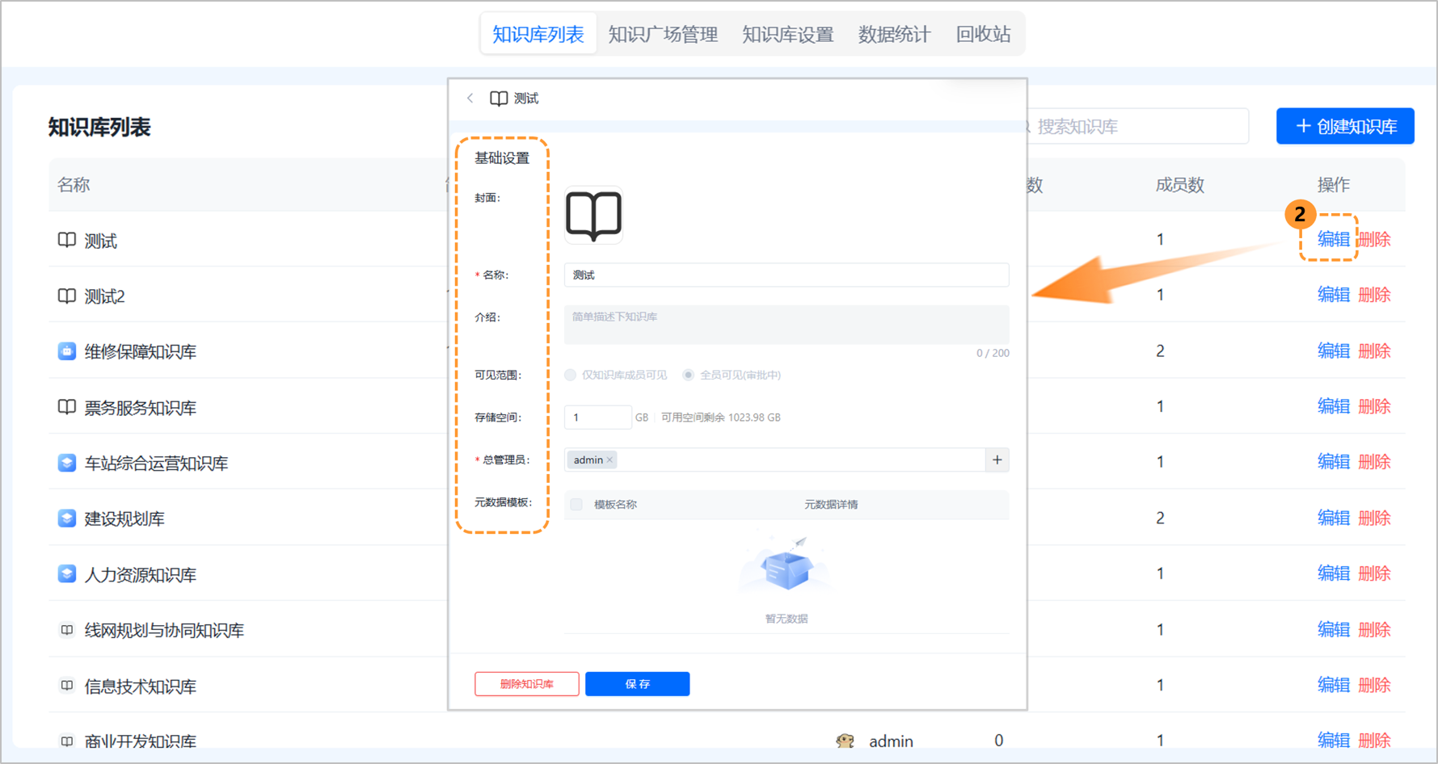Image resolution: width=1438 pixels, height=764 pixels.
Task: Click the 线网规划与协同知识库 icon
Action: point(67,629)
